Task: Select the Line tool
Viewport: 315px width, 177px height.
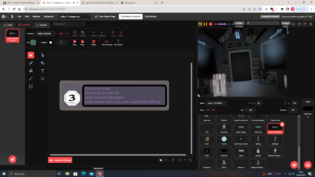Action: [x=31, y=79]
